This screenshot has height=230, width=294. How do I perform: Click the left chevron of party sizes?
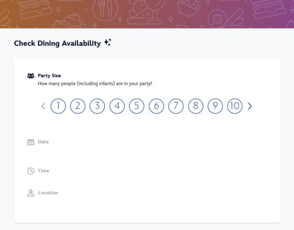tap(43, 106)
